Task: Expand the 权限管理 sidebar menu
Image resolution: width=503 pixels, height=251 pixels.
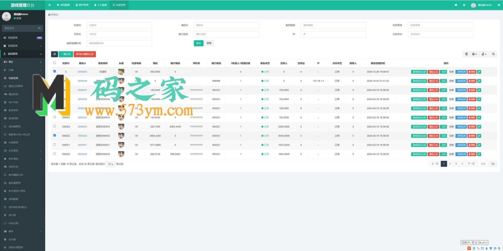Action: tap(23, 46)
